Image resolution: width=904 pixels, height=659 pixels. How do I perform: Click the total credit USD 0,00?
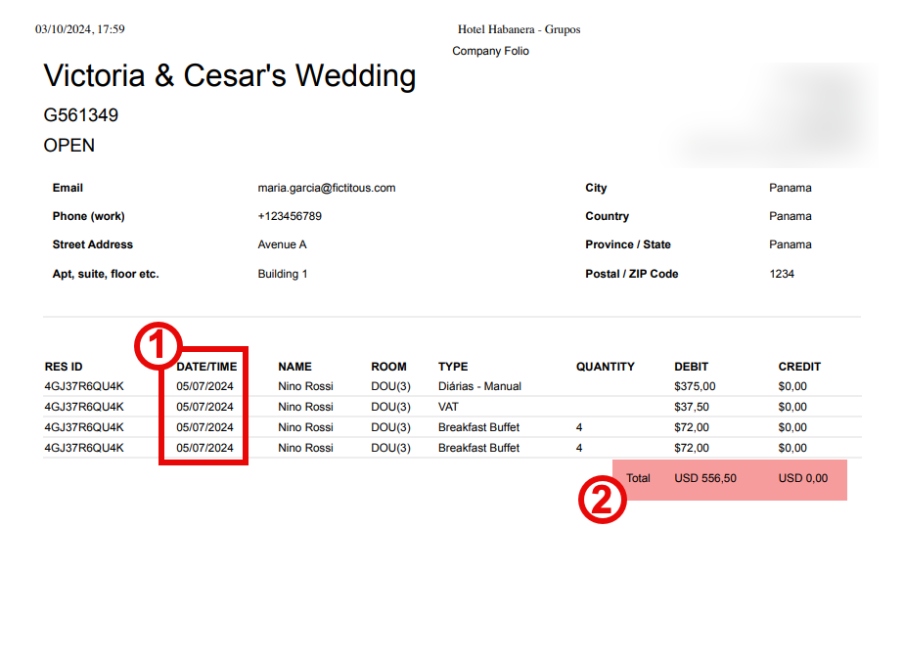(802, 479)
